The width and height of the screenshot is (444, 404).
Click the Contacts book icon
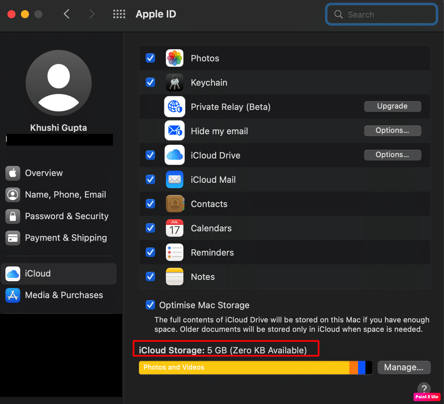tap(175, 204)
